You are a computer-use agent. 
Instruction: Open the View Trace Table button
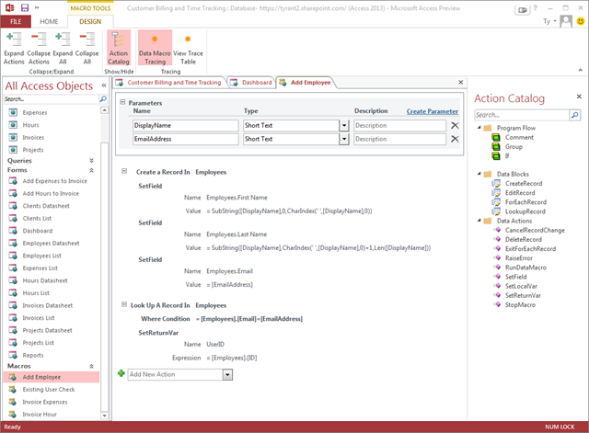click(188, 49)
